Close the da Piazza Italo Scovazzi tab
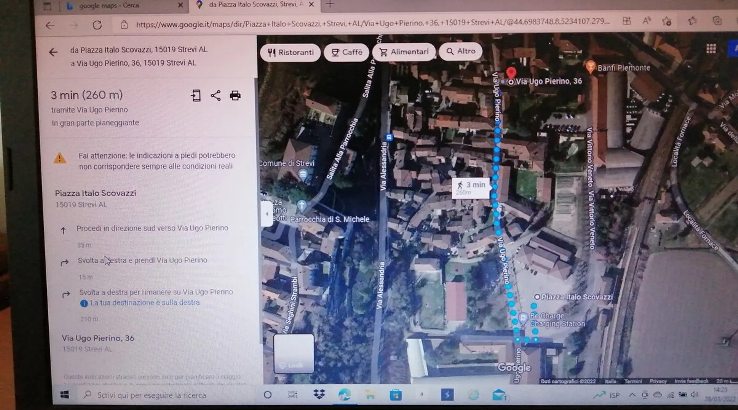The width and height of the screenshot is (738, 410). pyautogui.click(x=311, y=5)
